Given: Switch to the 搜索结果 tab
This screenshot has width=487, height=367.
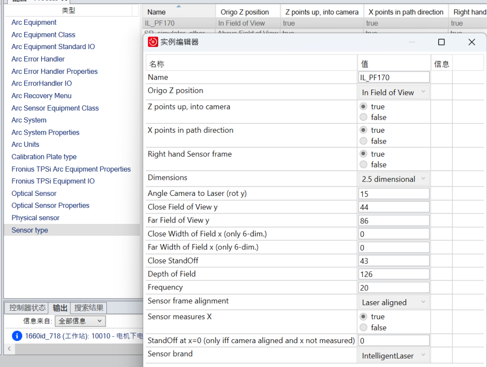Looking at the screenshot, I should 89,308.
